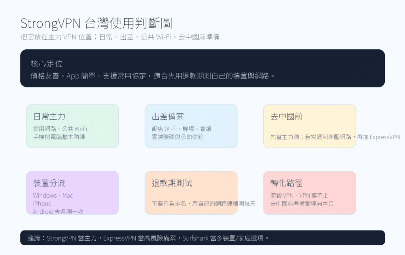Click the text 飯店 Wi-Fi、機場、會議

click(x=182, y=129)
